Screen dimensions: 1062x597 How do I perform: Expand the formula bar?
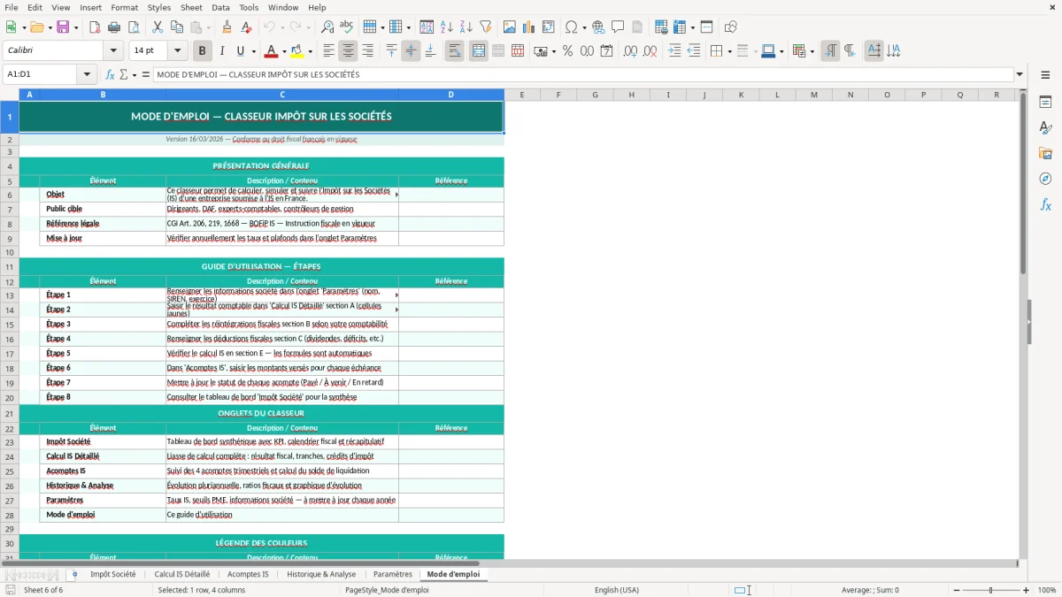coord(1020,74)
